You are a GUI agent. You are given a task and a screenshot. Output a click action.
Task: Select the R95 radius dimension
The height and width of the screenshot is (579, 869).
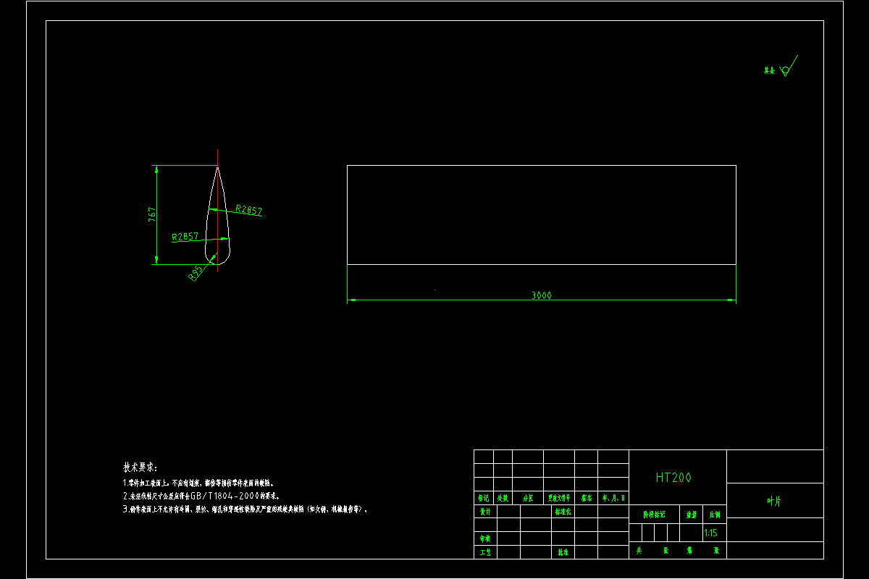196,274
